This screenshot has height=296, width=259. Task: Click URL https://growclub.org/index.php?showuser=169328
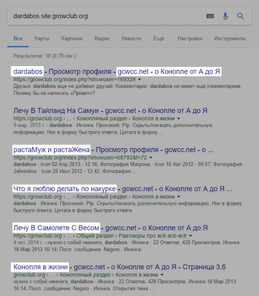tap(74, 79)
